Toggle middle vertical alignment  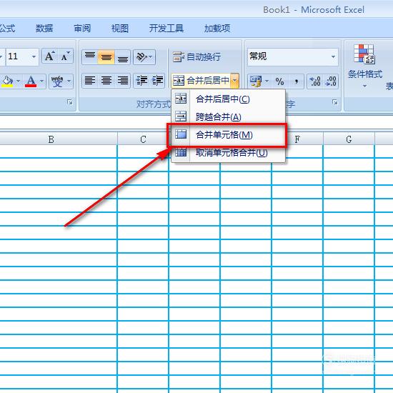[x=106, y=57]
